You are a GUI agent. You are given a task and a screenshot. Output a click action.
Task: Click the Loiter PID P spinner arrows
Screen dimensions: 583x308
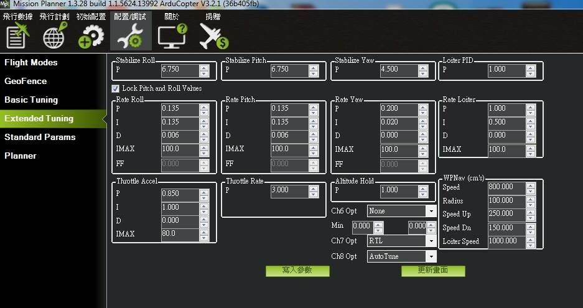click(531, 71)
